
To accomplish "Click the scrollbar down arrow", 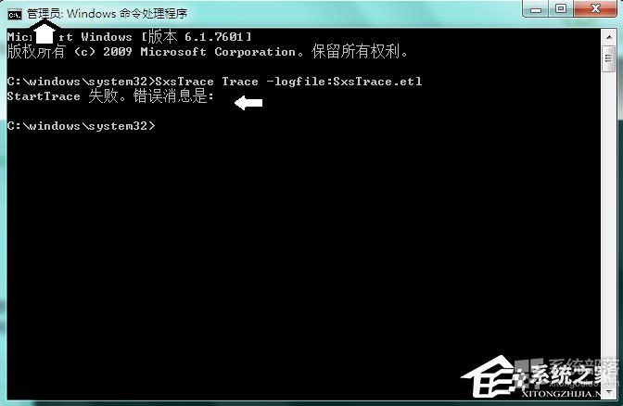I will tap(609, 393).
